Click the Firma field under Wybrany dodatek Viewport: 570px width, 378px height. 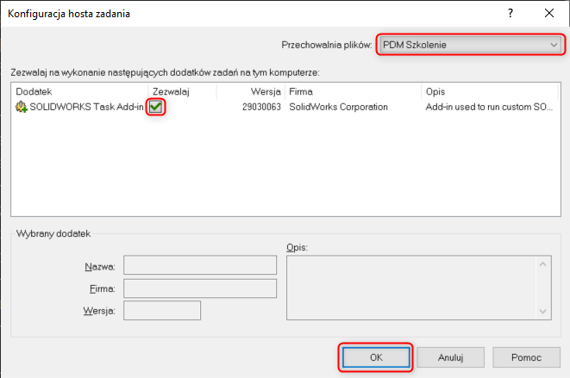click(199, 288)
